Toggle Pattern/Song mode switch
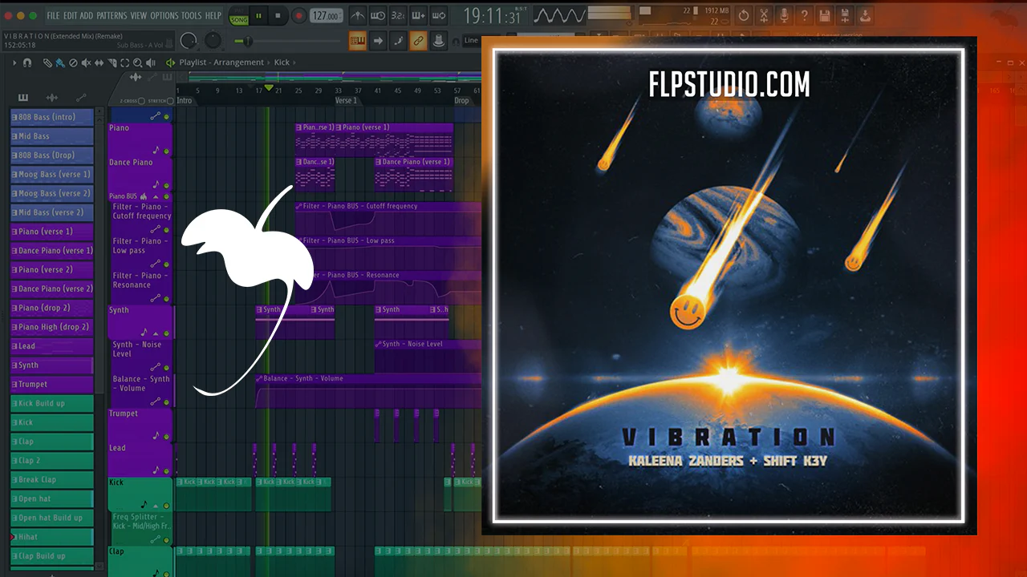This screenshot has height=577, width=1027. pos(238,16)
